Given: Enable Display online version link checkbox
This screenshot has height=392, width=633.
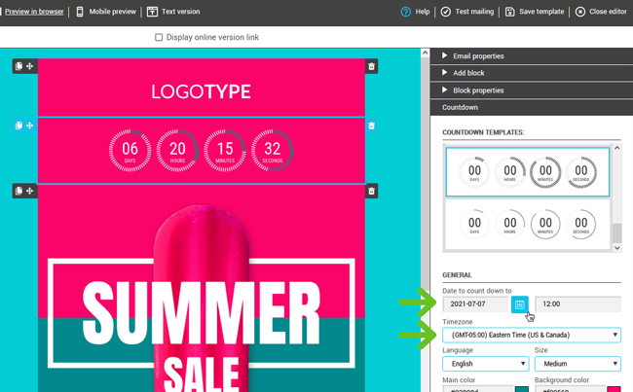Looking at the screenshot, I should [160, 38].
